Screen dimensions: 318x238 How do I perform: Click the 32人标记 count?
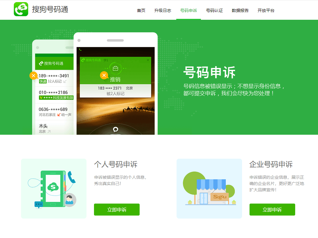[x=55, y=81]
